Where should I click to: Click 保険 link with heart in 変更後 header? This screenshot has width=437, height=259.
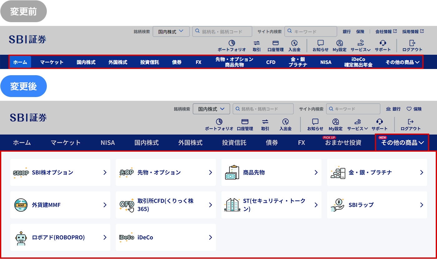[x=414, y=109]
